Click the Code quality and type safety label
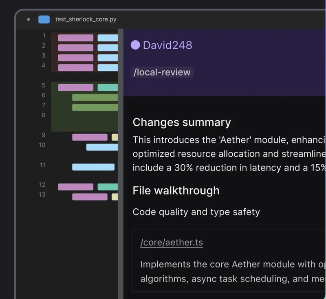326x299 pixels. 196,212
